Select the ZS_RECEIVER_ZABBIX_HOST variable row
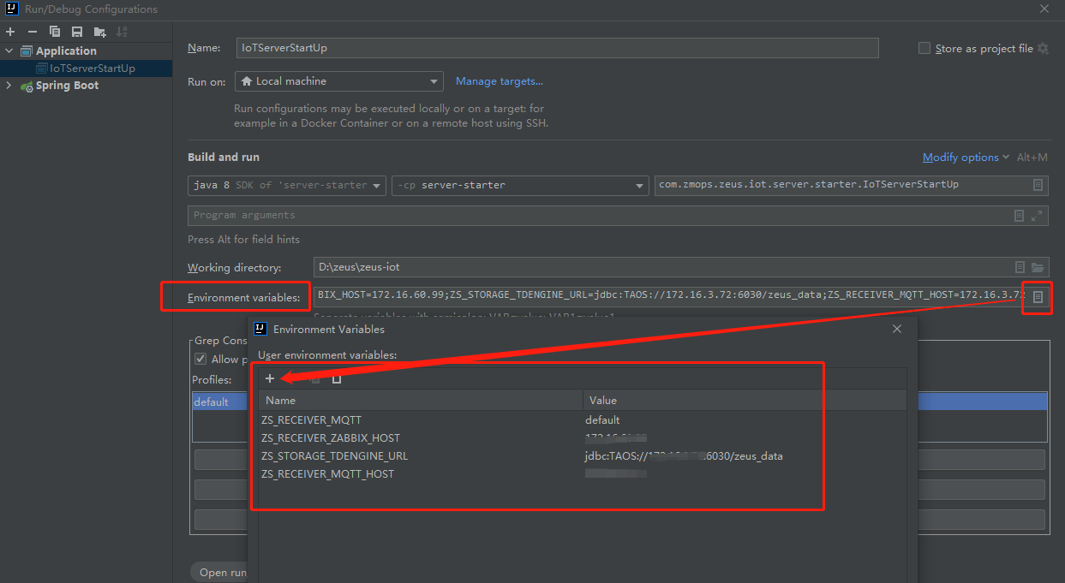The width and height of the screenshot is (1065, 583). (x=583, y=438)
